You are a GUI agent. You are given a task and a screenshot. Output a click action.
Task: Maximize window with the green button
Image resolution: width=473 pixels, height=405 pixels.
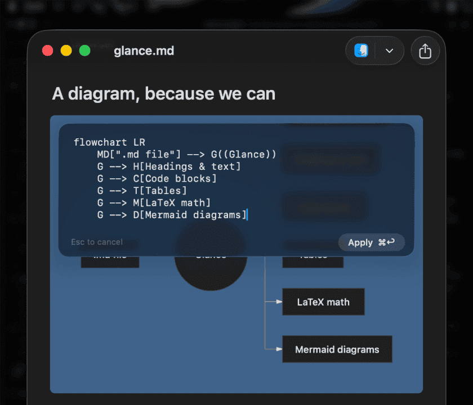(x=85, y=51)
